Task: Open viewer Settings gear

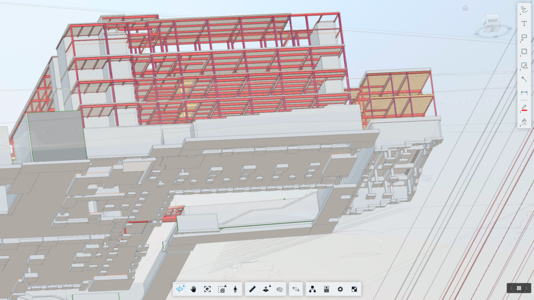Action: pos(340,289)
